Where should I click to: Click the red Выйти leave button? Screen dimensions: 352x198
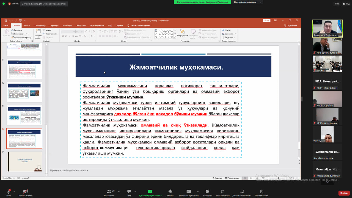pyautogui.click(x=344, y=193)
